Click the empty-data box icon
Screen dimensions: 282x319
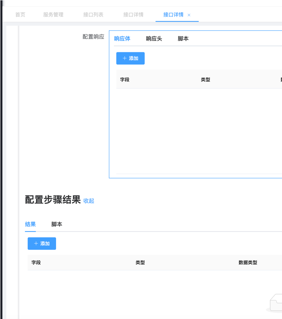pyautogui.click(x=276, y=303)
